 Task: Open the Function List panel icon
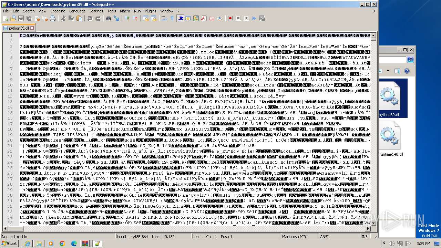pyautogui.click(x=204, y=18)
